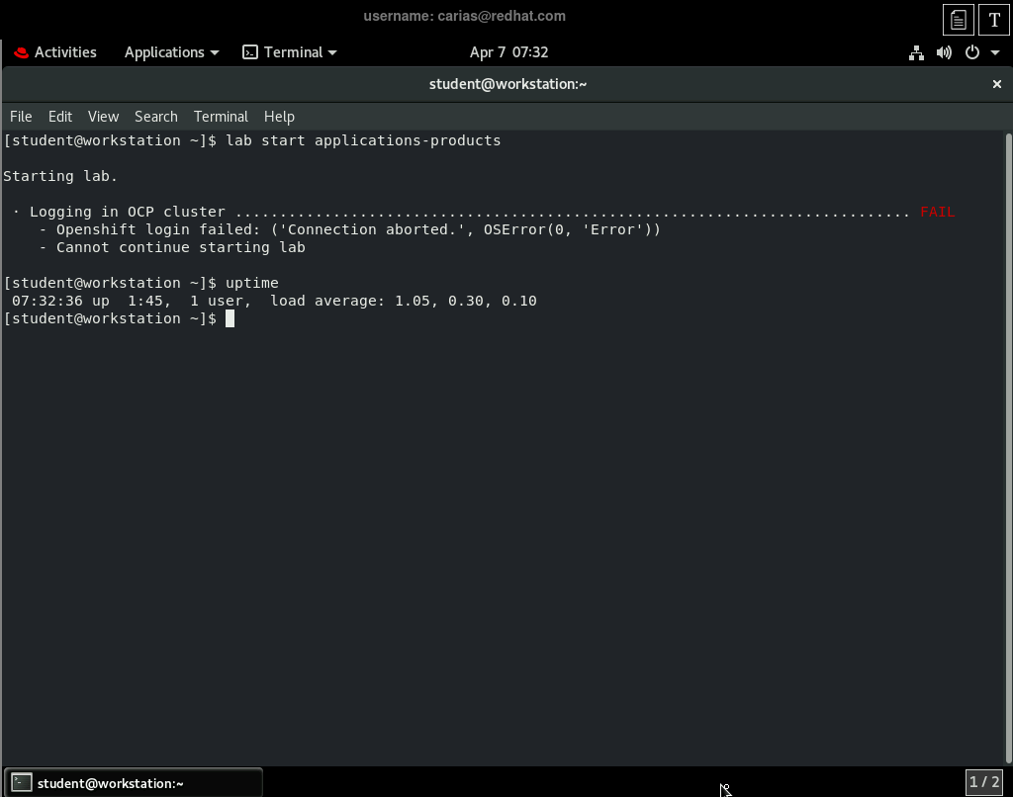Open the Terminal app menu in top bar
1013x797 pixels.
tap(290, 52)
